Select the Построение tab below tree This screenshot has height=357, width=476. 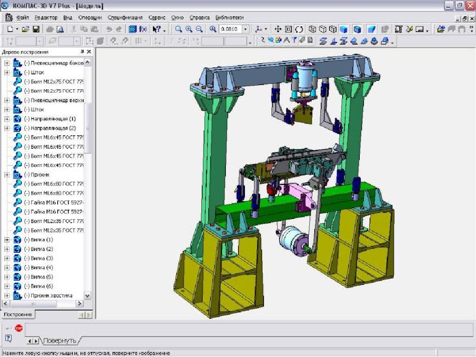[18, 315]
